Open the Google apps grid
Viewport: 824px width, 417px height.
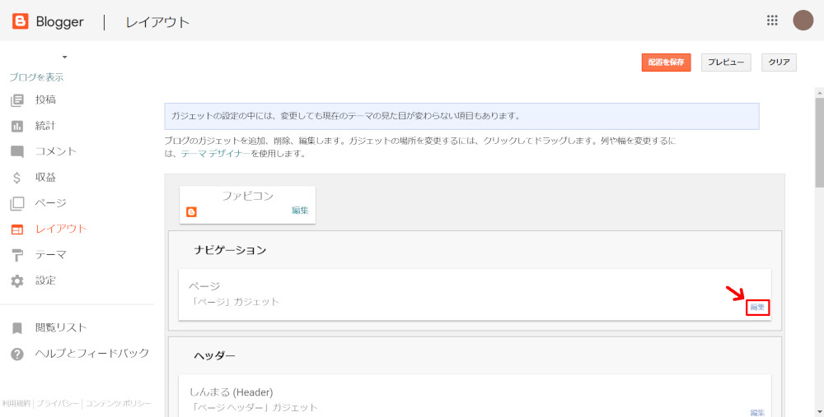pyautogui.click(x=772, y=21)
